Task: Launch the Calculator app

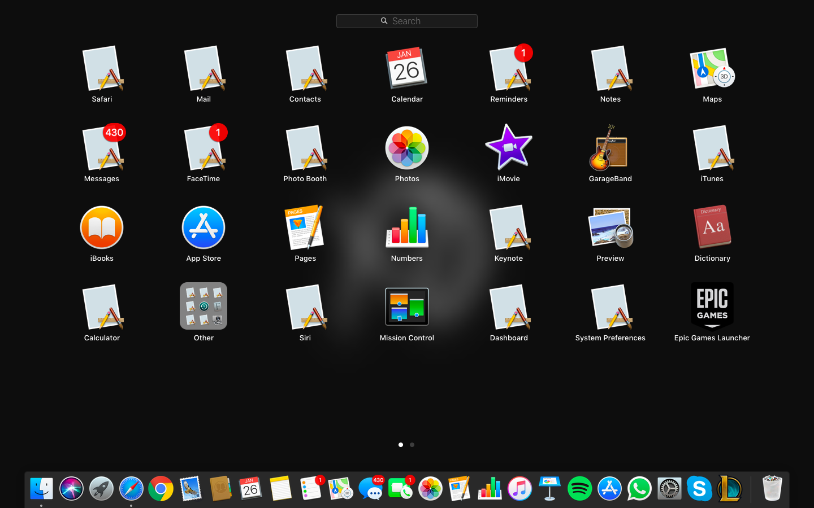Action: 102,308
